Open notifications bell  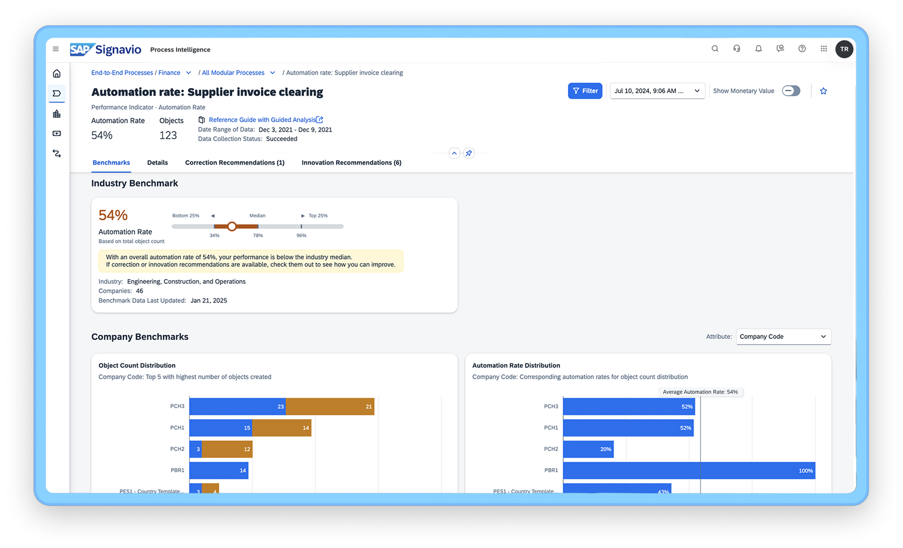click(x=758, y=49)
